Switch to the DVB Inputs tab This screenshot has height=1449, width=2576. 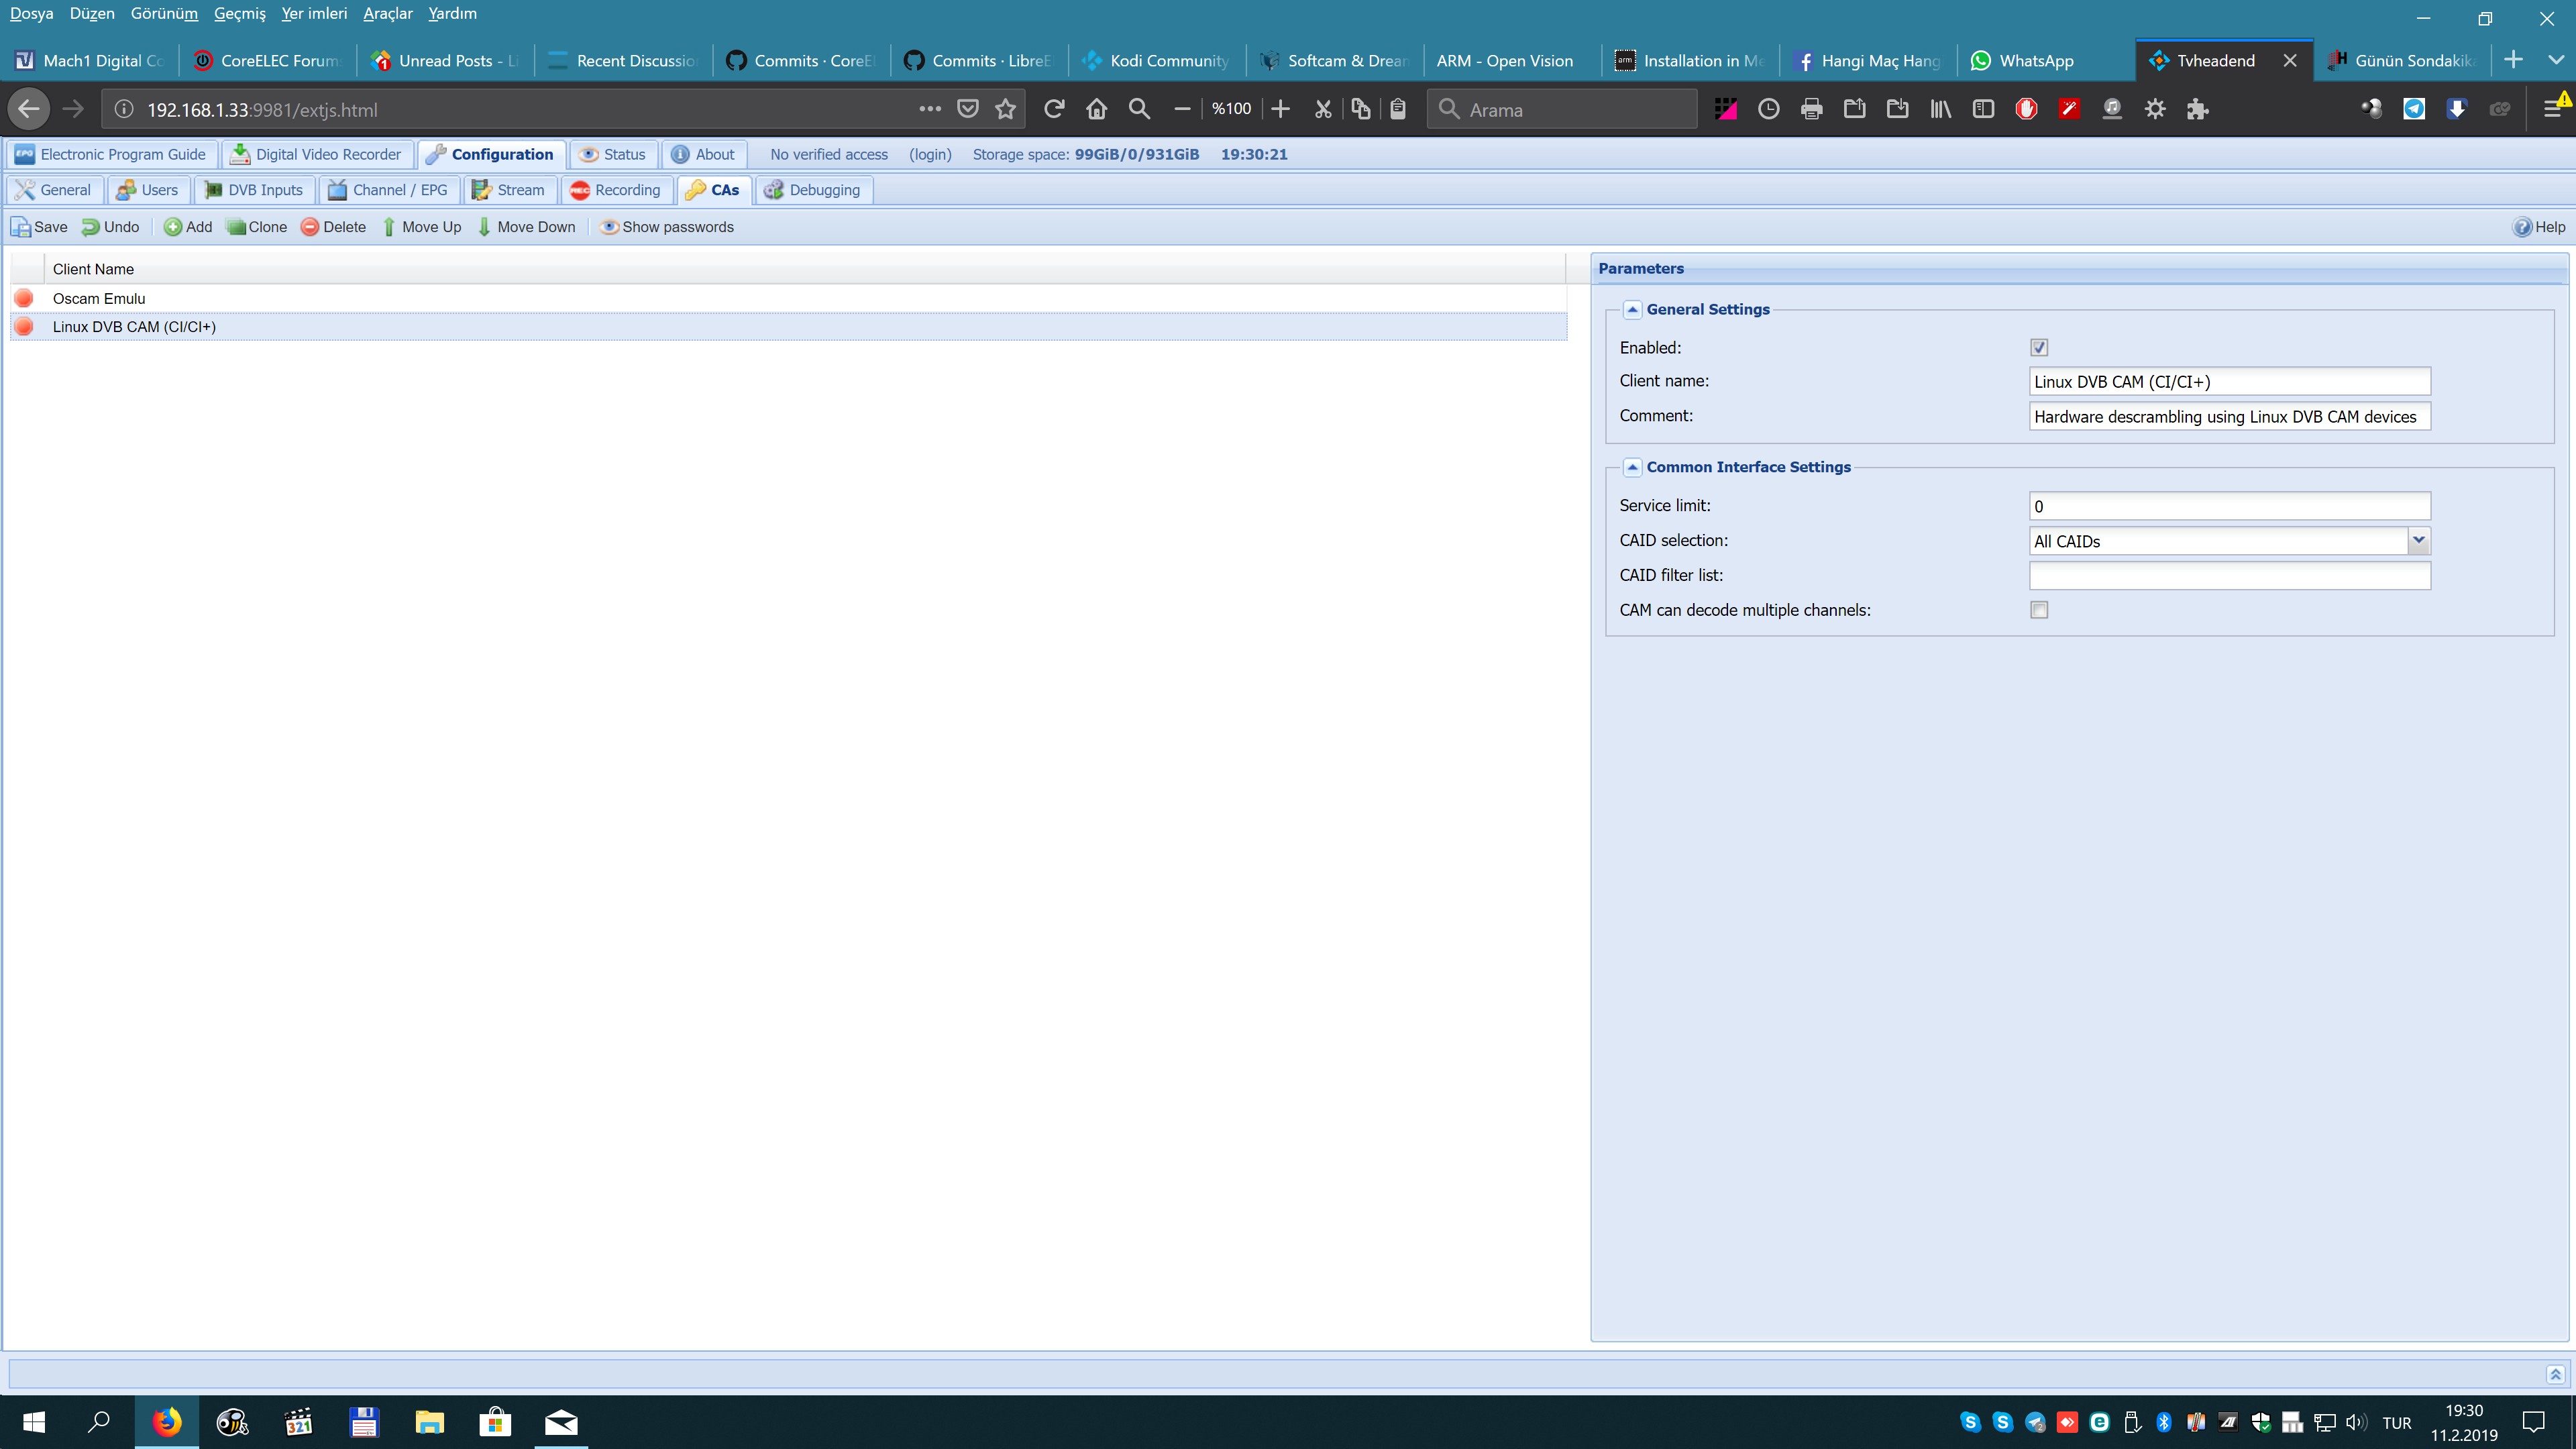[254, 190]
